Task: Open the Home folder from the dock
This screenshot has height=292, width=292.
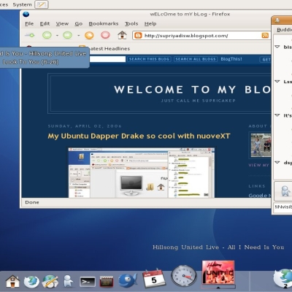Action: pos(12,281)
